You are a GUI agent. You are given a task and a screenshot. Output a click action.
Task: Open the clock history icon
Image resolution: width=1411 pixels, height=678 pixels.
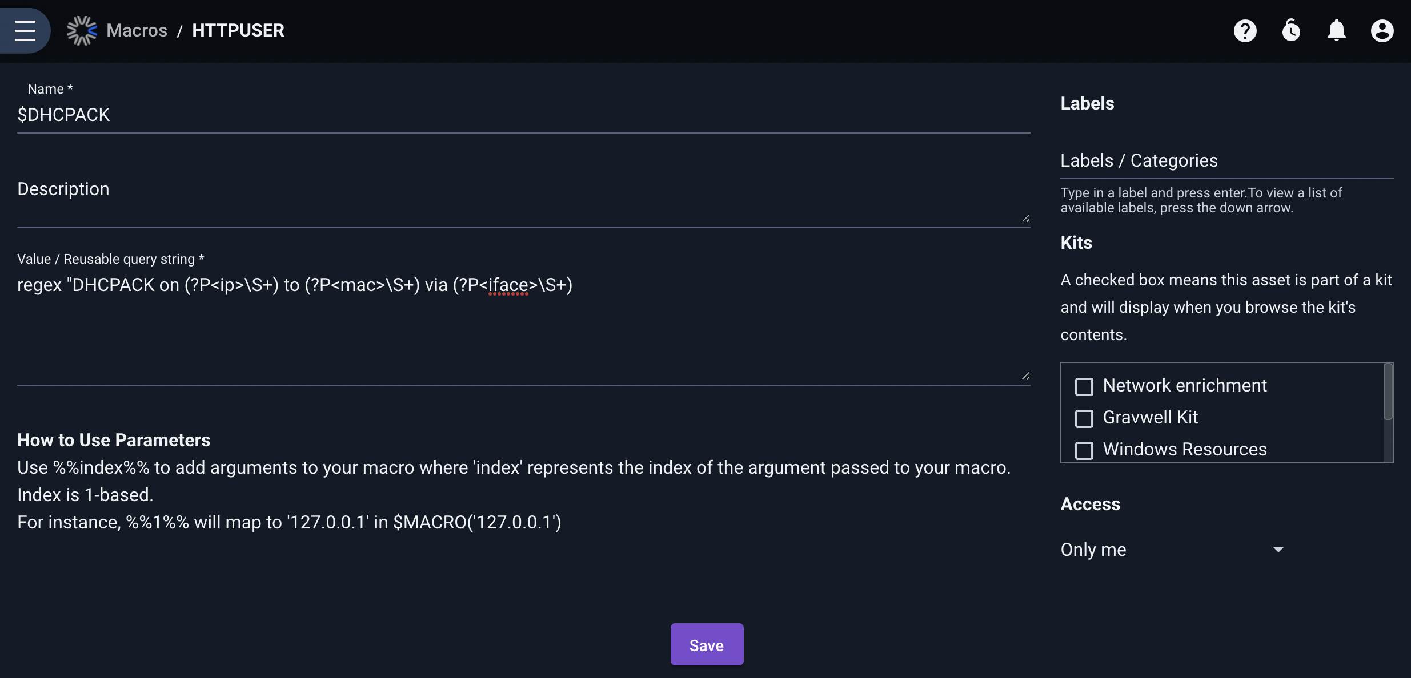click(x=1291, y=31)
